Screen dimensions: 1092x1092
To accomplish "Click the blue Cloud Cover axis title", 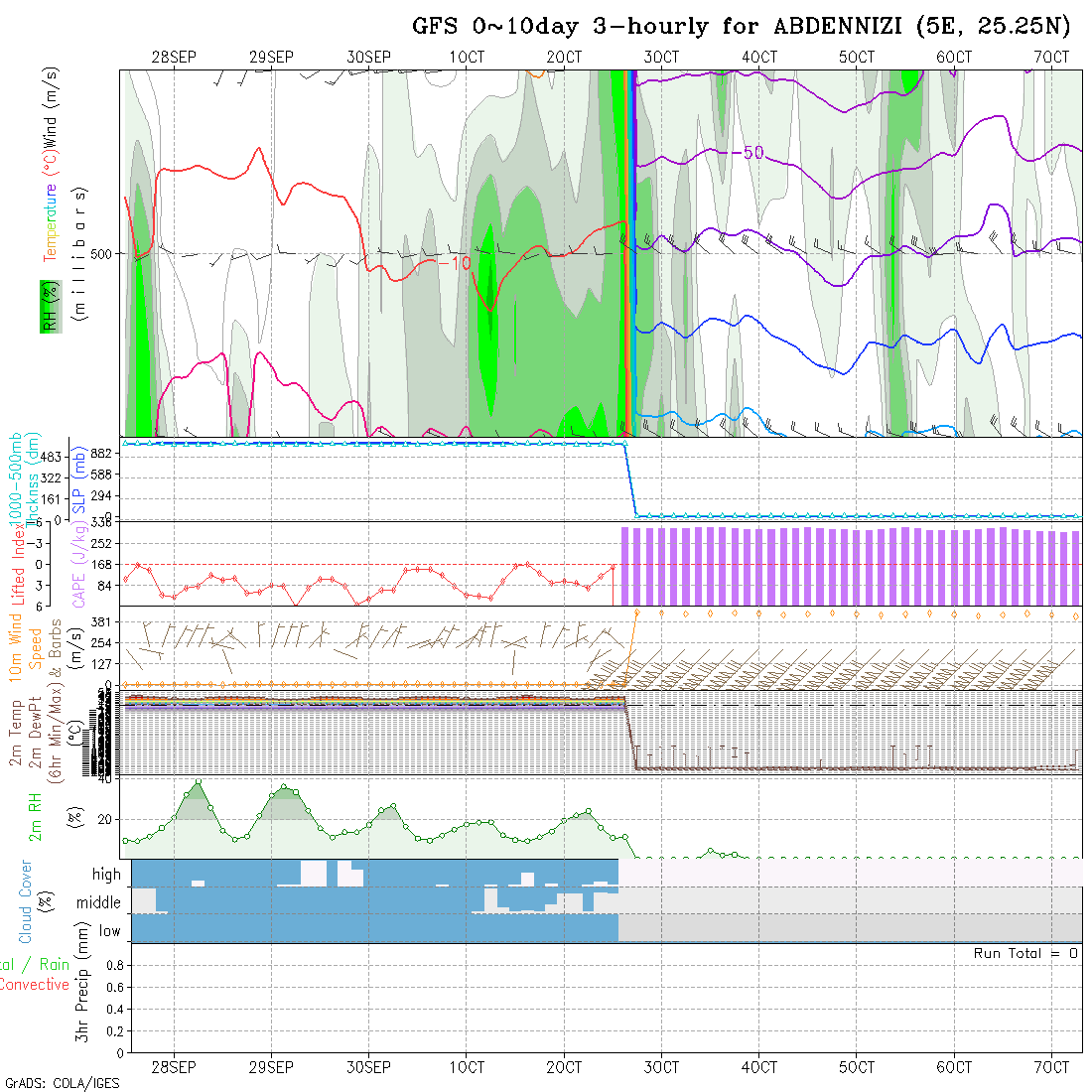I will [x=26, y=901].
